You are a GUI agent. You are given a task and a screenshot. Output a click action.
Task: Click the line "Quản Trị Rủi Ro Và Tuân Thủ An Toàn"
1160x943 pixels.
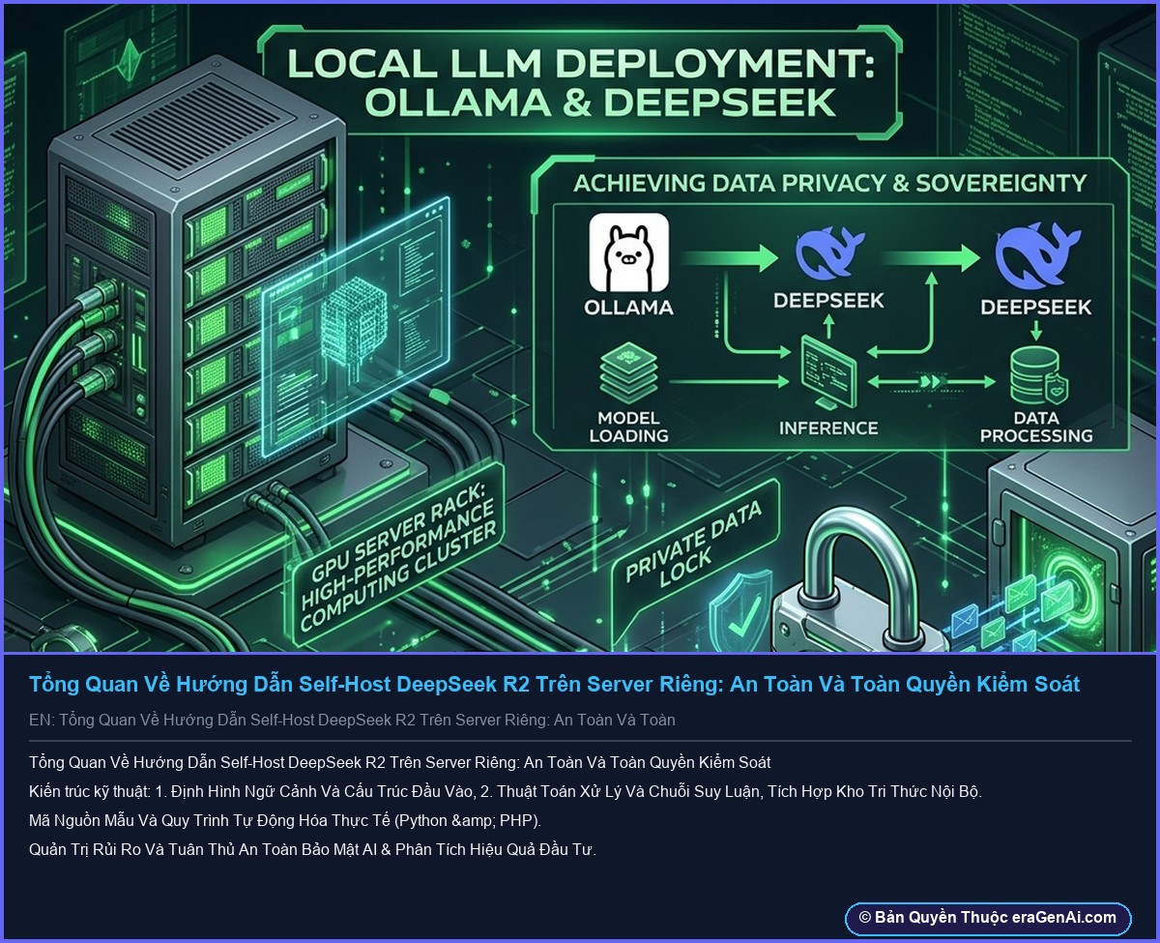click(x=313, y=849)
